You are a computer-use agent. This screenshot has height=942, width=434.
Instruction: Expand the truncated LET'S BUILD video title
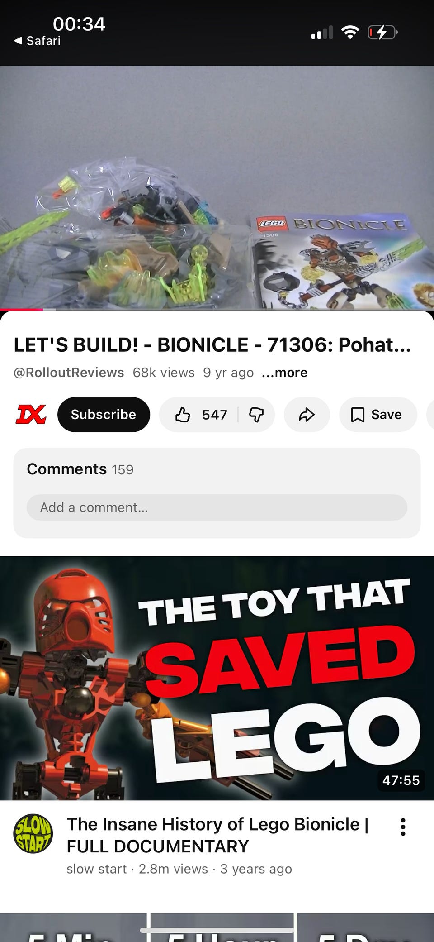[x=212, y=345]
